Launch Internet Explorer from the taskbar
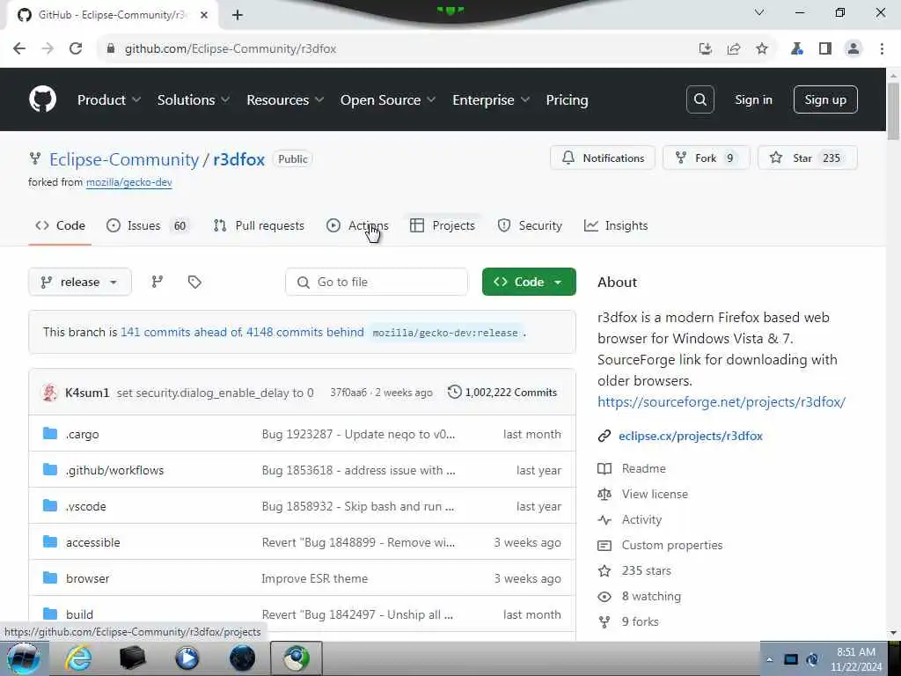901x676 pixels. (78, 658)
